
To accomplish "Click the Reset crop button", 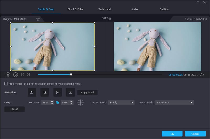I will coord(15,109).
